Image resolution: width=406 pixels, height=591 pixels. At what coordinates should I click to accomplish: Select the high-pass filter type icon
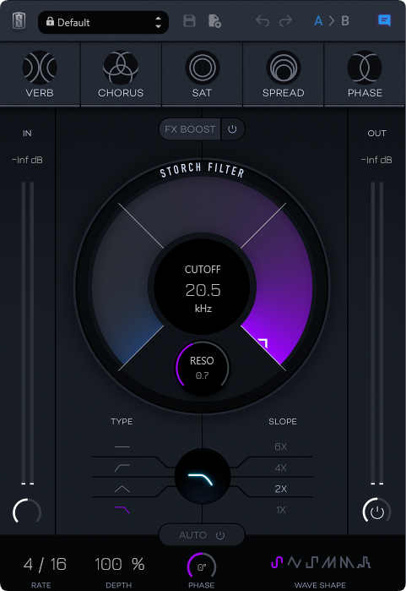click(122, 468)
